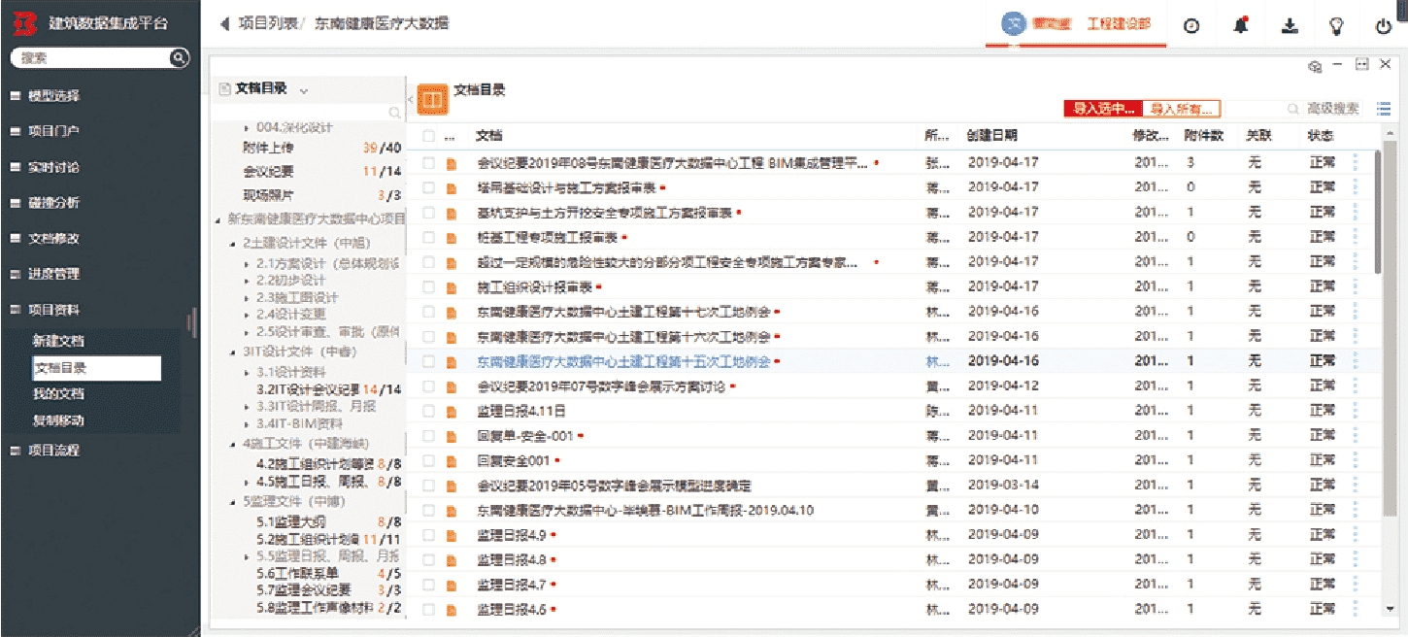Click the lightbulb tips icon
The height and width of the screenshot is (637, 1408).
pyautogui.click(x=1336, y=26)
